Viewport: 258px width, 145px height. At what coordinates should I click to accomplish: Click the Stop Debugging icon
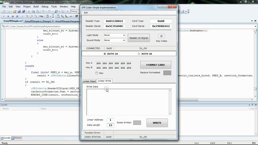pyautogui.click(x=12, y=16)
